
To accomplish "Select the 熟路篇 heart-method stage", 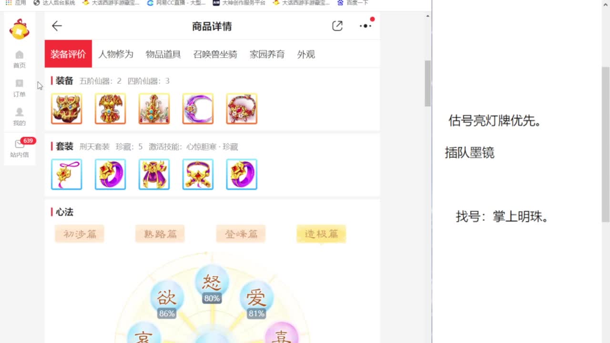I will (x=160, y=234).
